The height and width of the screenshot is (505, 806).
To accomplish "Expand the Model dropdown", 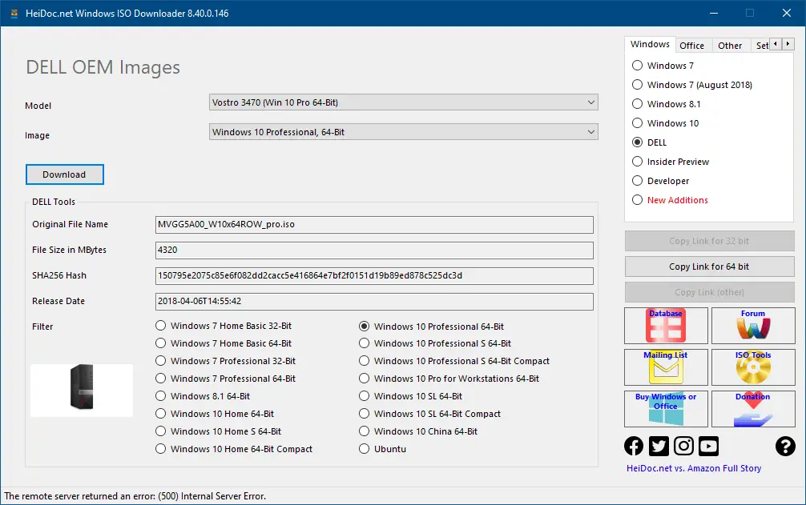I will (x=404, y=102).
